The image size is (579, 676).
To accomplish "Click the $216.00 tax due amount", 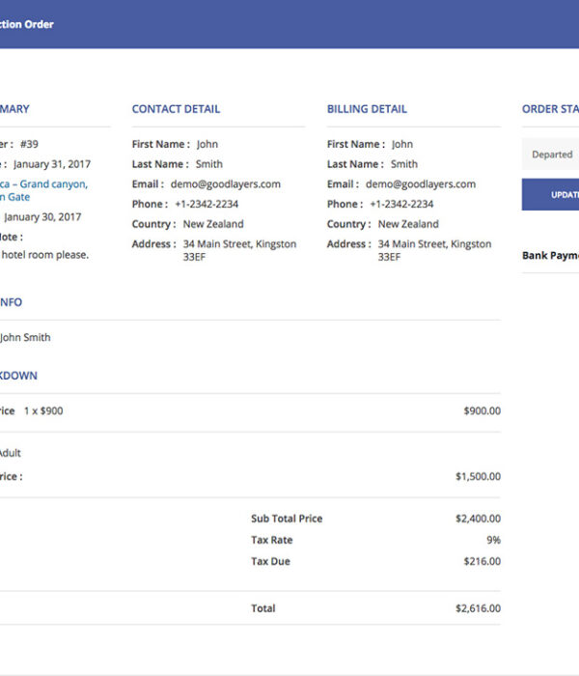I will click(481, 561).
